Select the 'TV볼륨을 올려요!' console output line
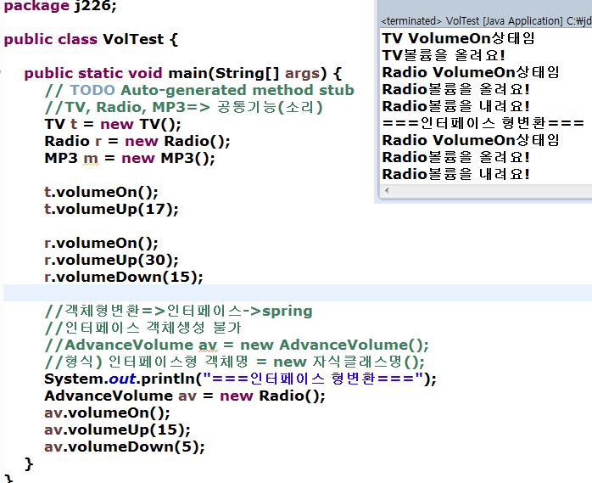The image size is (592, 483). 444,55
